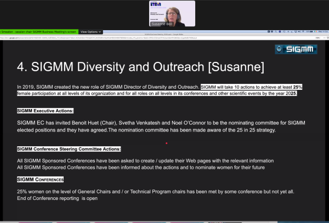Click the browser zoom percentage indicator
Screen dimensions: 329x223
(317, 38)
